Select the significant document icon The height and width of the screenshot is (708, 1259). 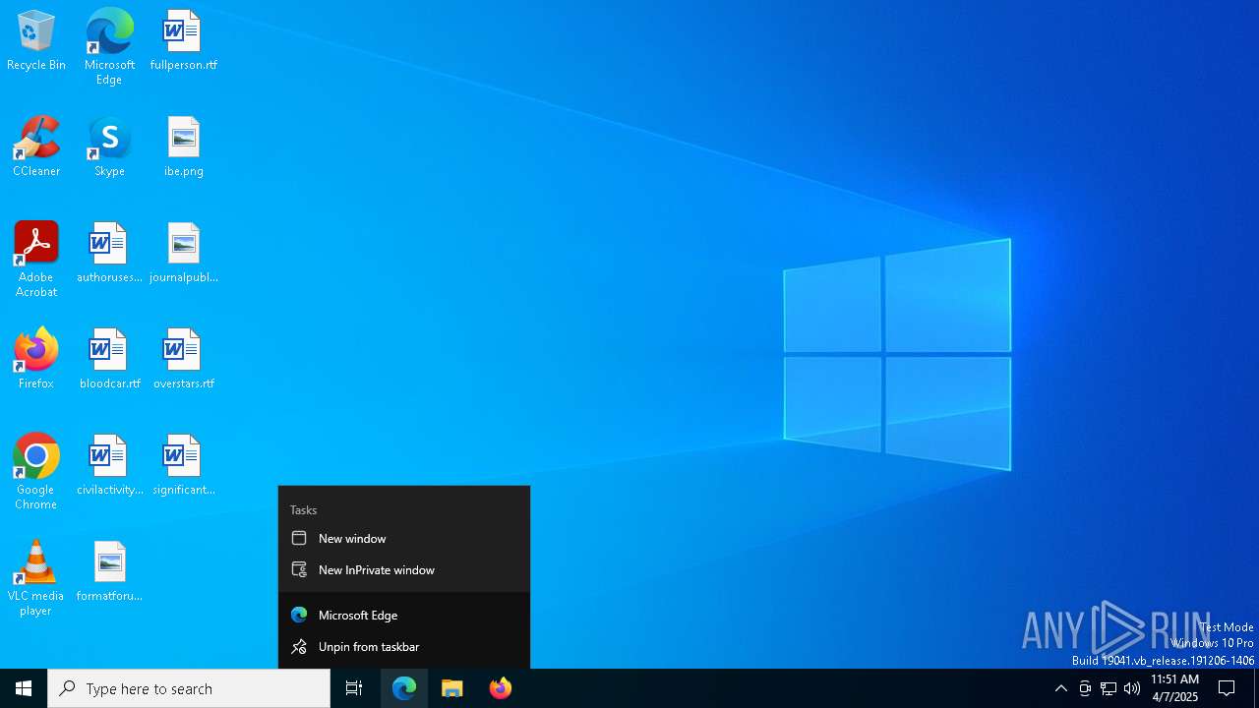coord(183,466)
